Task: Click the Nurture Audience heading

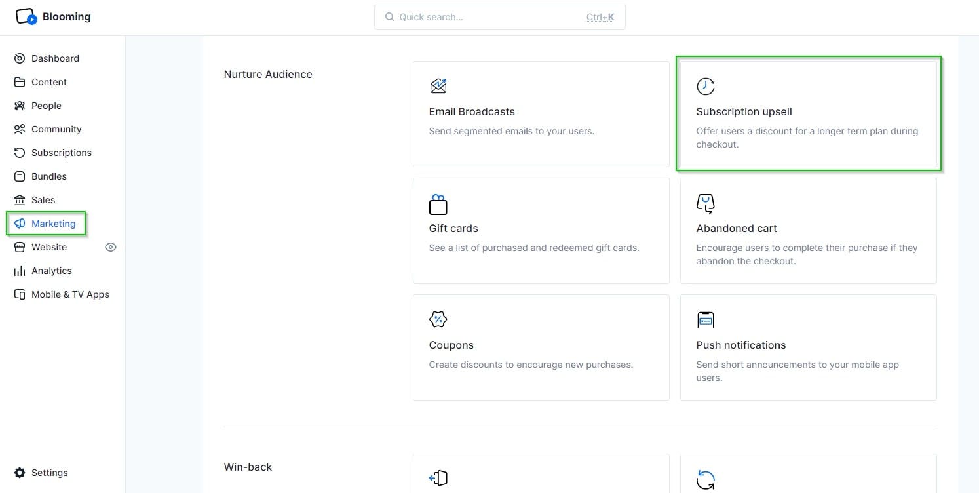Action: click(x=268, y=74)
